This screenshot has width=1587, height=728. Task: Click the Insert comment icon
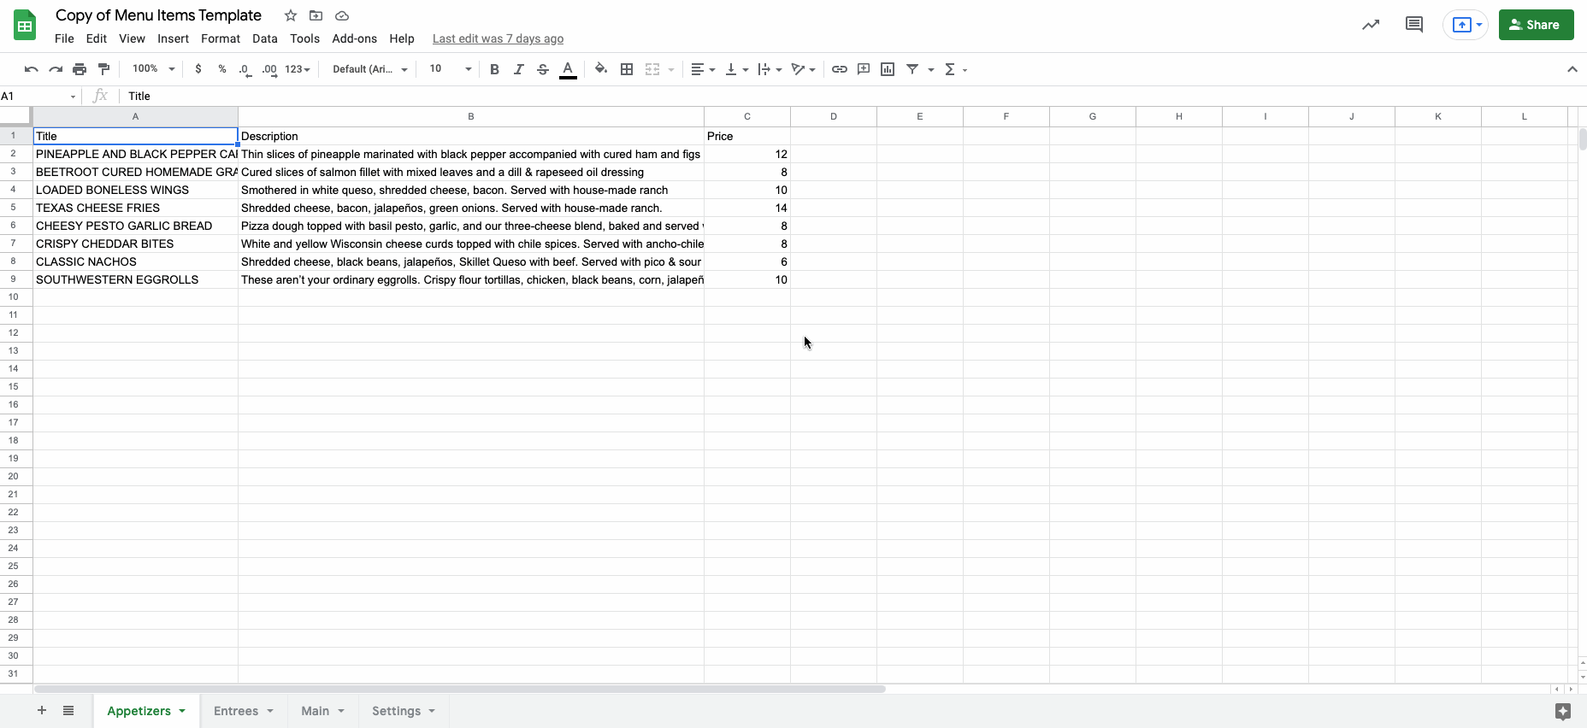pyautogui.click(x=864, y=69)
